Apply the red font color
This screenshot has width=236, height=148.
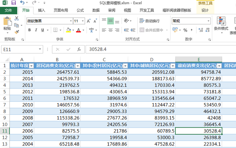tap(78, 30)
